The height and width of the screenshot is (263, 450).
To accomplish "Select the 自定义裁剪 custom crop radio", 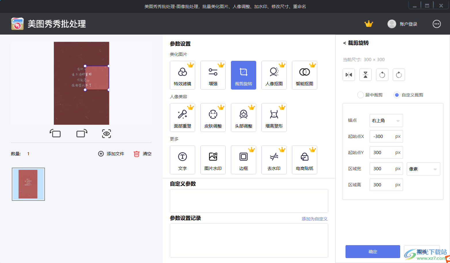I will tap(397, 95).
